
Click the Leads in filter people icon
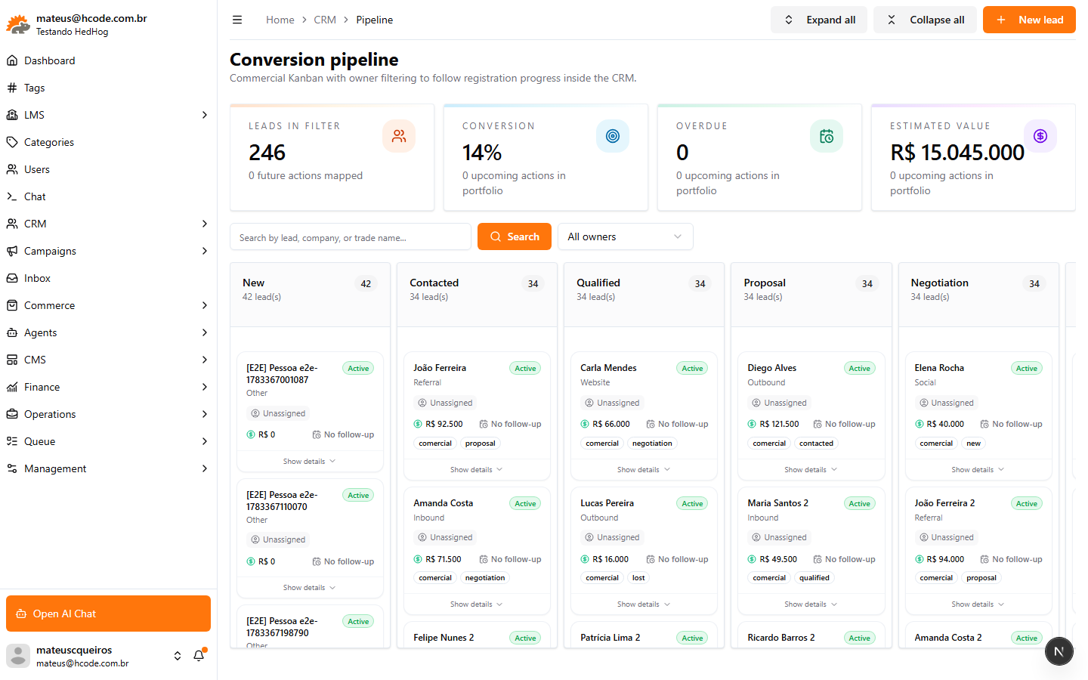(399, 136)
